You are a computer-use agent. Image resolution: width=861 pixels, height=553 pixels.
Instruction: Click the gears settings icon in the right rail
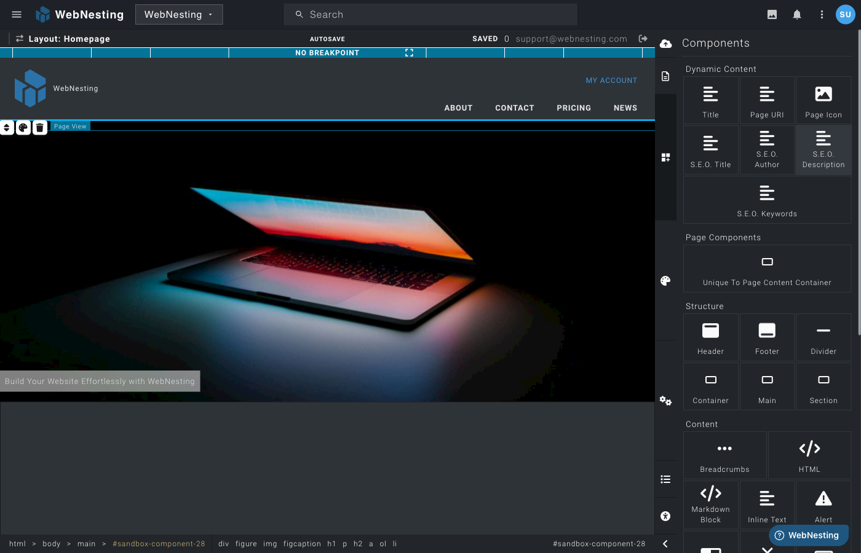(665, 401)
